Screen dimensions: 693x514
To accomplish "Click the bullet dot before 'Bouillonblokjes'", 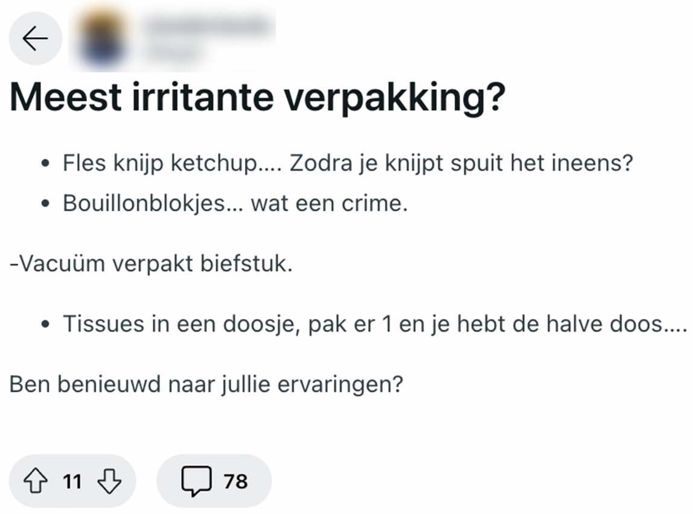I will tap(45, 204).
